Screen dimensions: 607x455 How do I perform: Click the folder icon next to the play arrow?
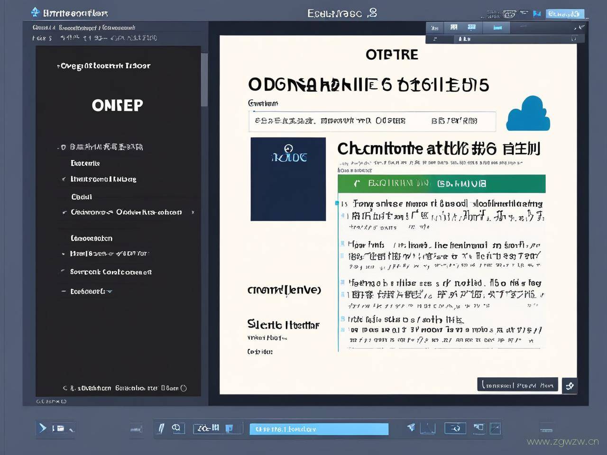pos(59,428)
